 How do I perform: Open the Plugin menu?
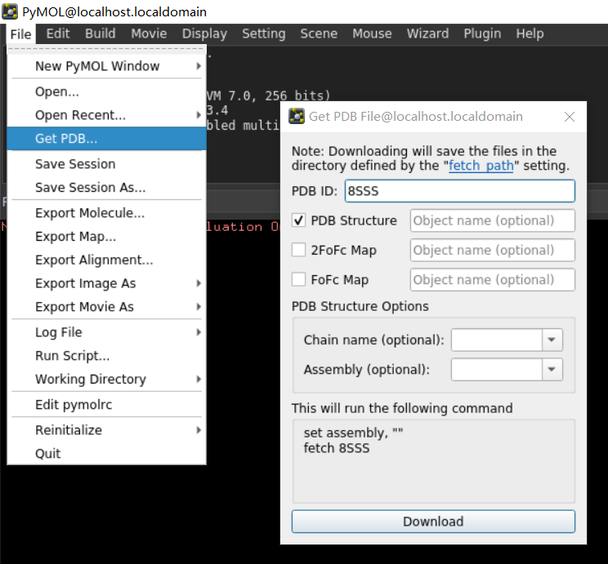pyautogui.click(x=482, y=33)
